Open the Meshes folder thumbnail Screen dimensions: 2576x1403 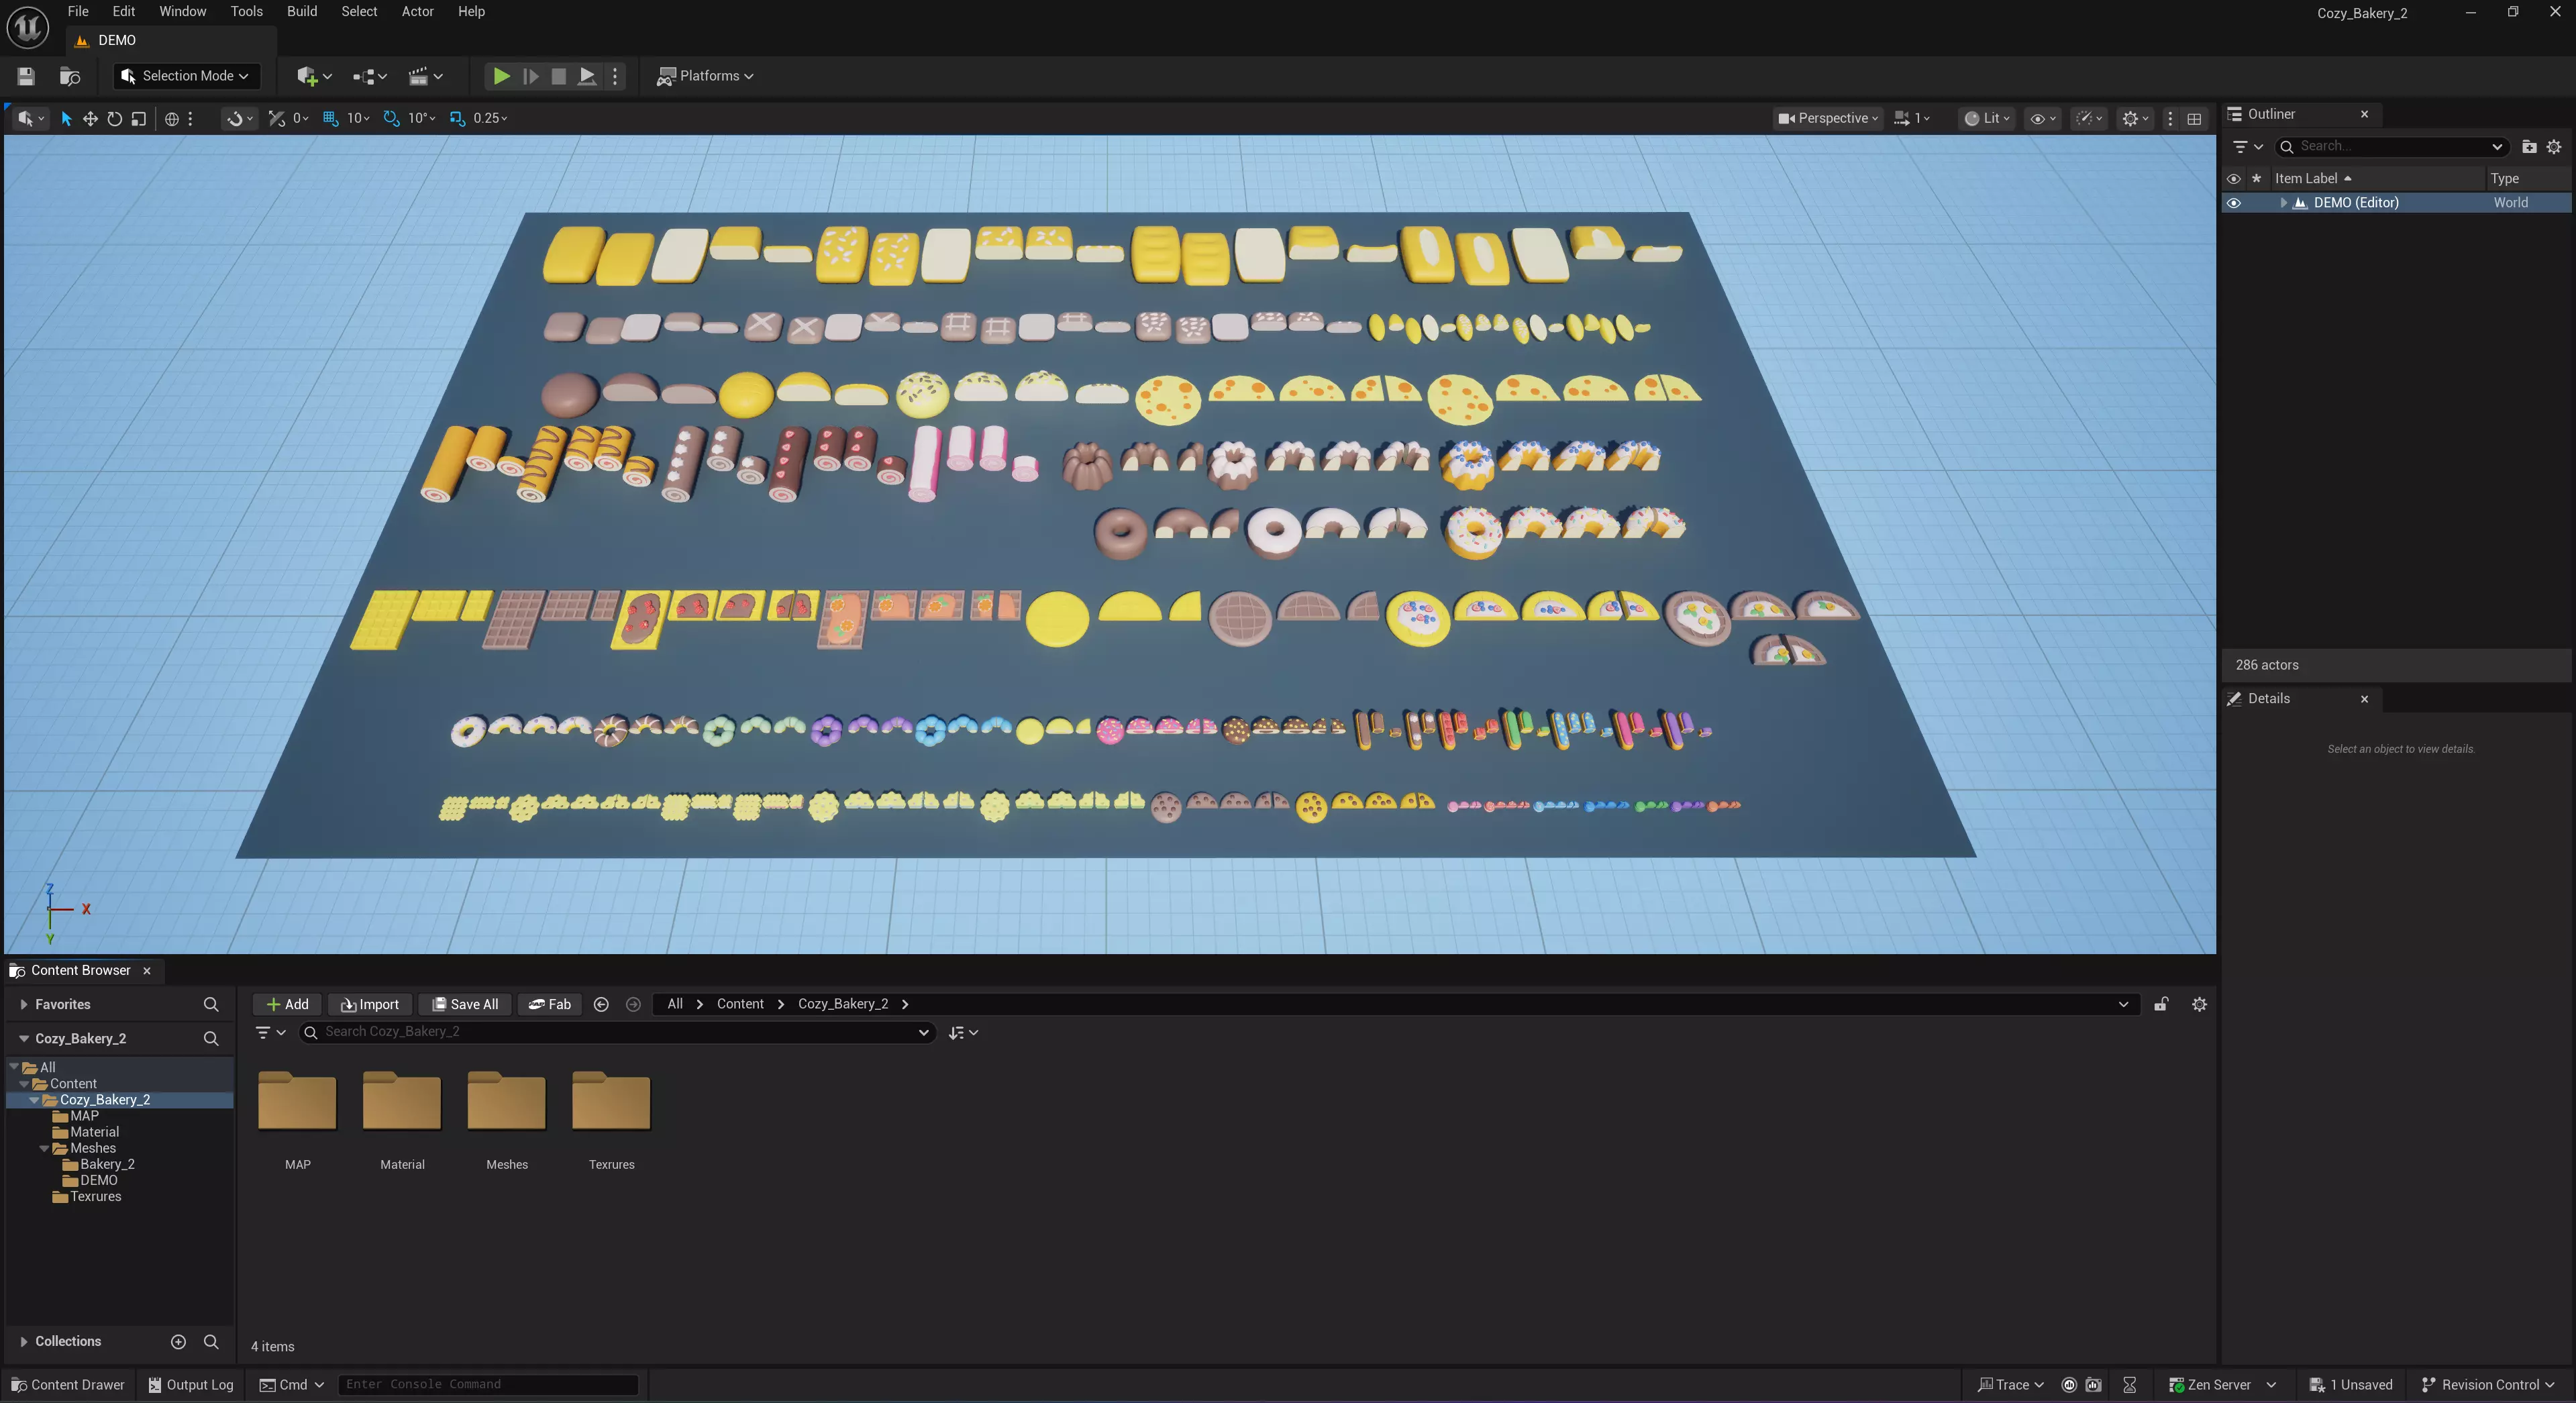(x=506, y=1101)
